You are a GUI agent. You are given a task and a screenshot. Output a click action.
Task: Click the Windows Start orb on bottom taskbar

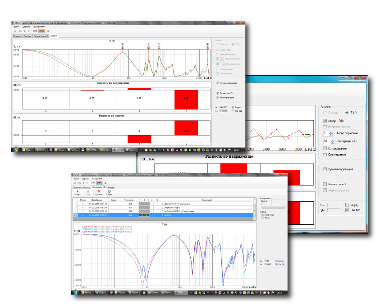coord(76,293)
